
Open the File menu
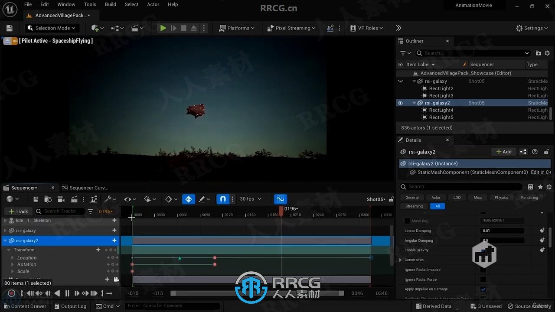pos(28,4)
